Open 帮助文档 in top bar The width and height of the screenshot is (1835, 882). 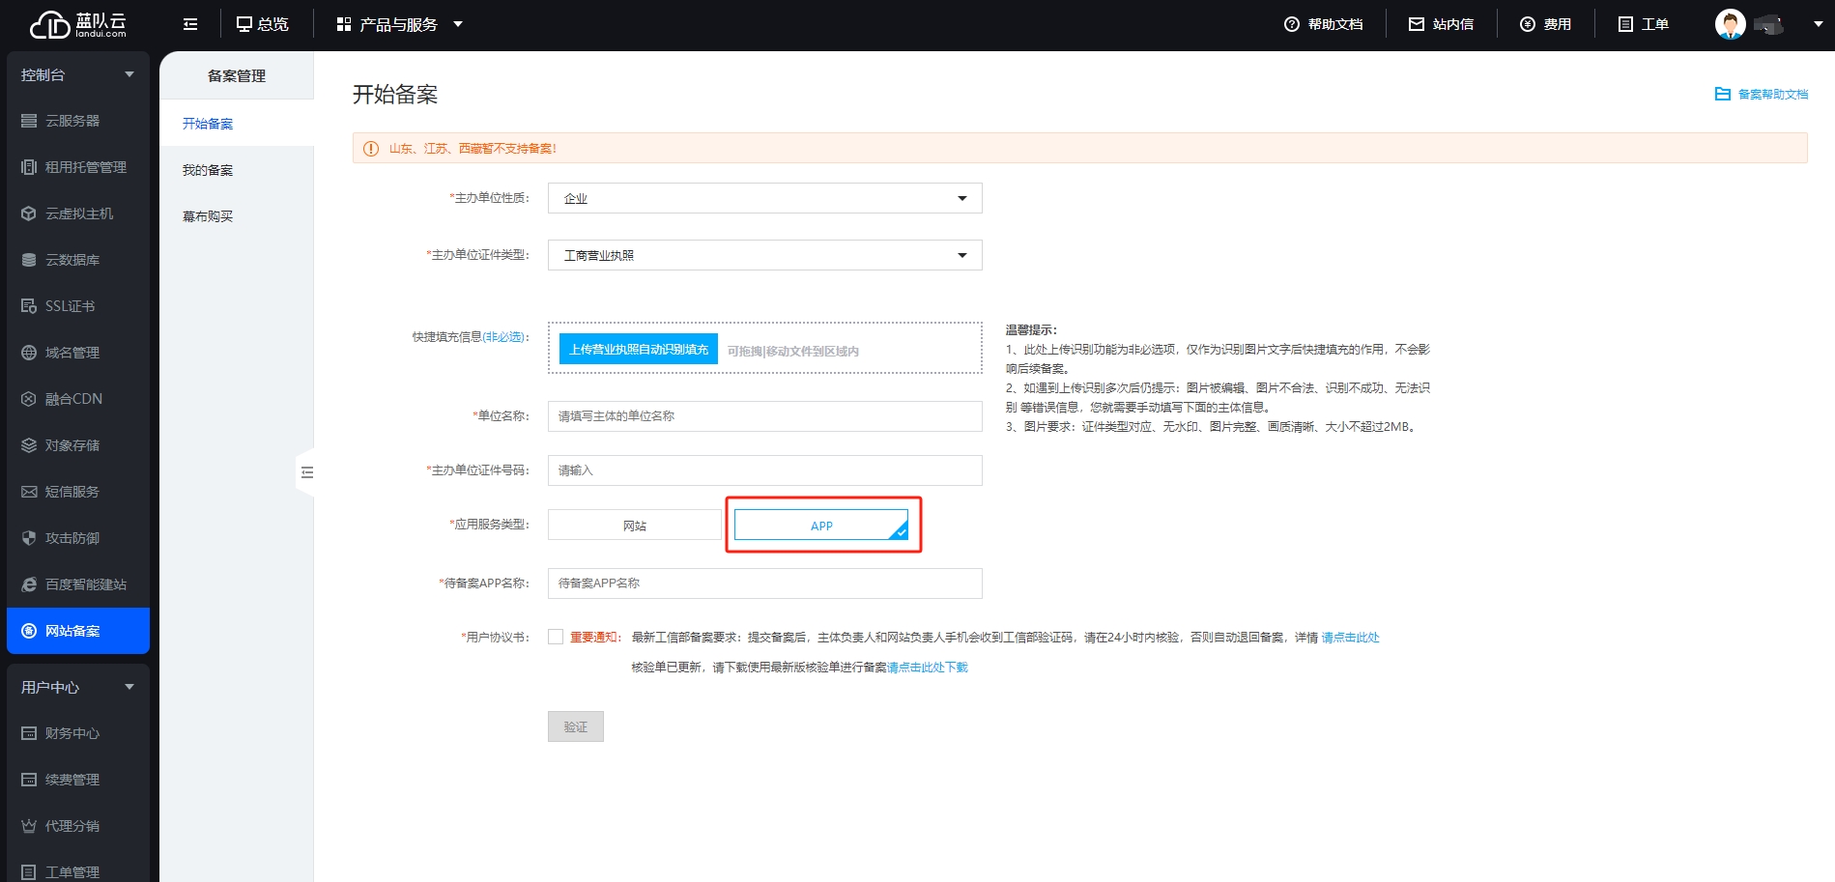click(1323, 24)
